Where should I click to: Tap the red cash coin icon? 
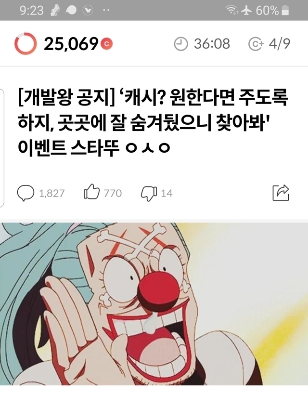106,44
